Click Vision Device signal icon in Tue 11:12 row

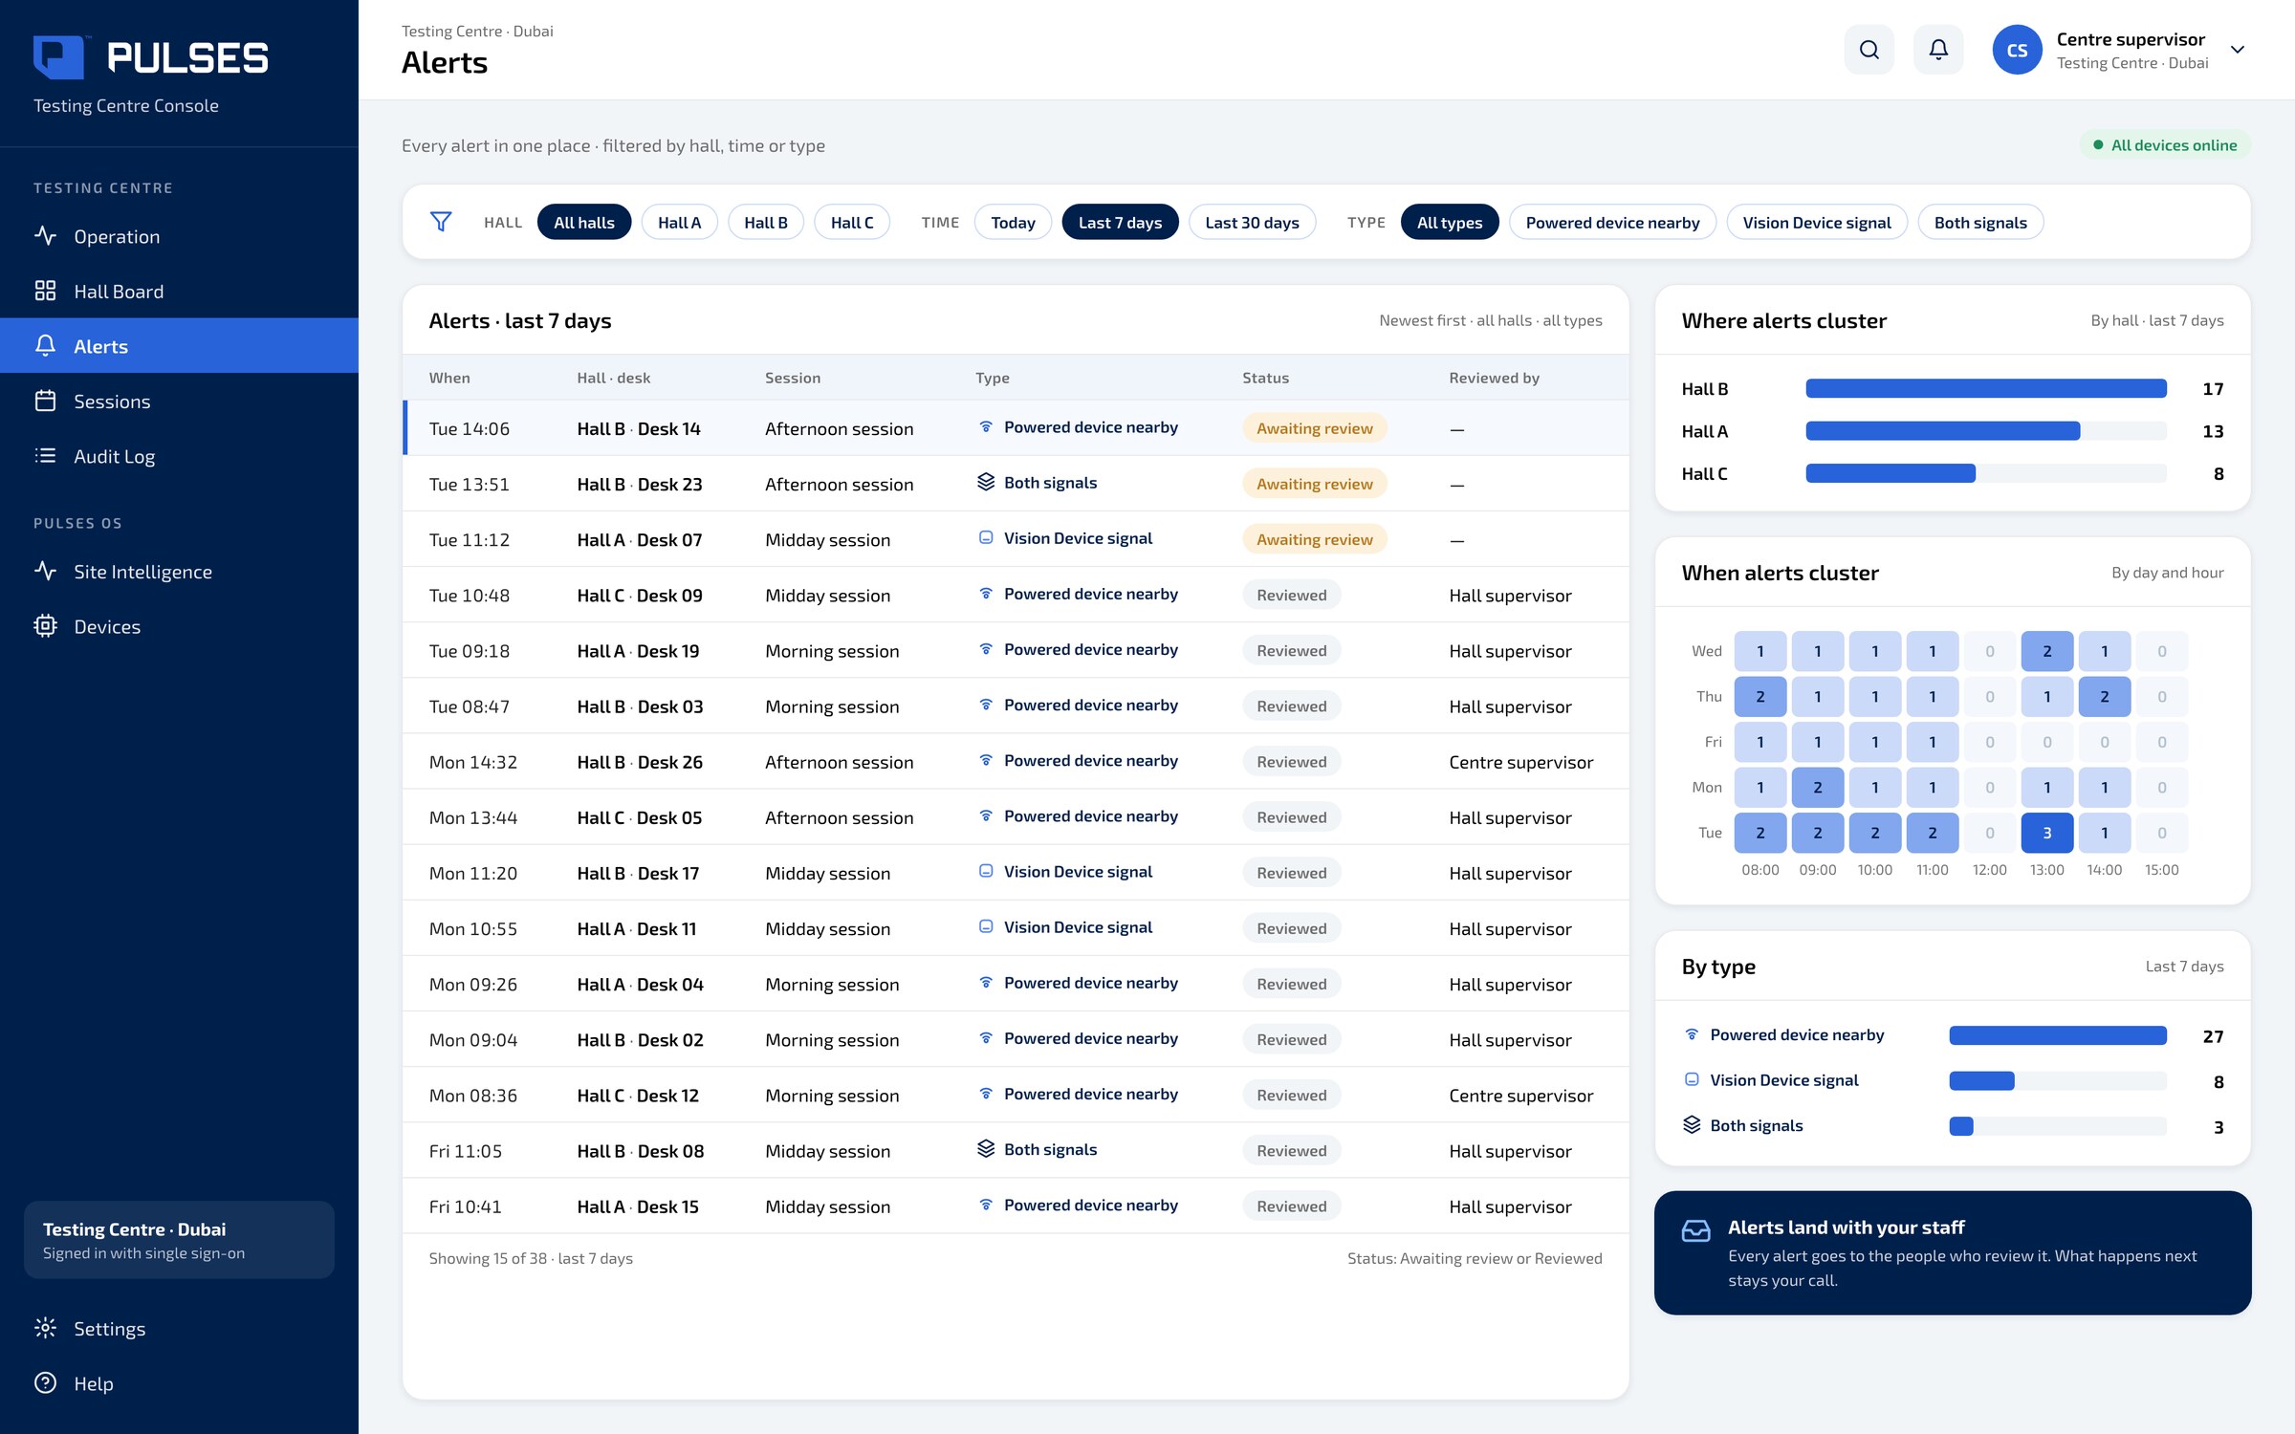tap(986, 538)
